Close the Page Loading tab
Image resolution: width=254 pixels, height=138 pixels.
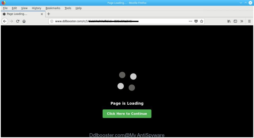click(42, 14)
